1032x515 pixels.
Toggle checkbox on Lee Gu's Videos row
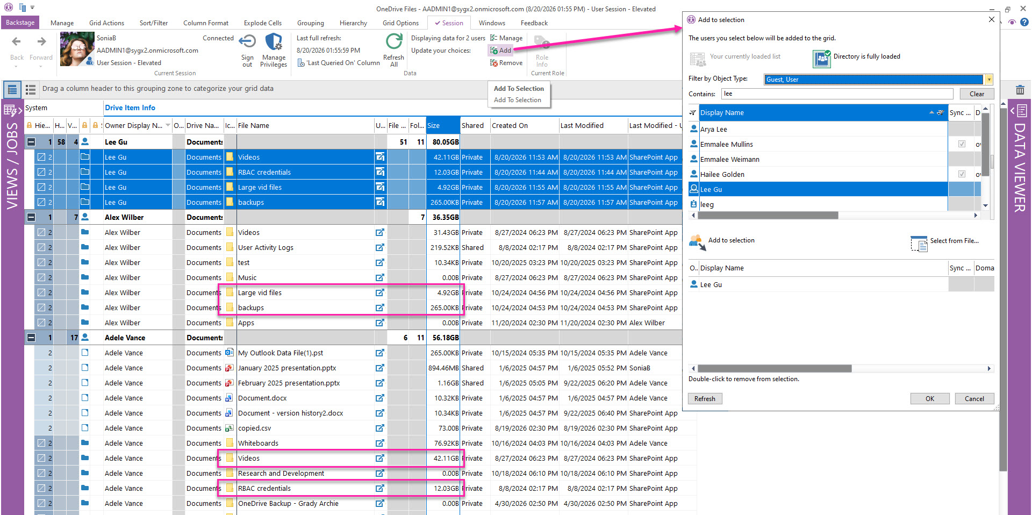click(x=41, y=158)
